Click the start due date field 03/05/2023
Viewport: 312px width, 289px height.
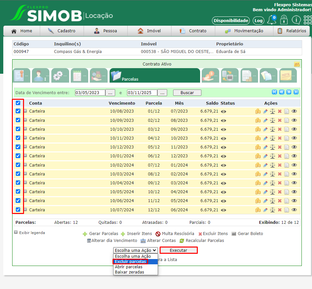[90, 93]
